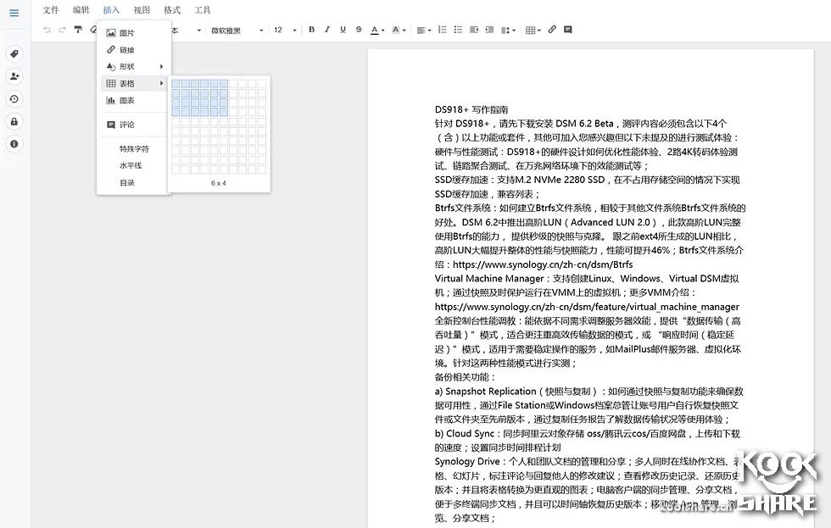Open the 编辑 menu
831x528 pixels.
[x=81, y=10]
